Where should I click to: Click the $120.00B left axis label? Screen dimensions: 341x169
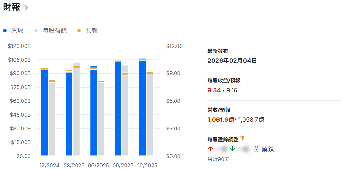pos(19,46)
